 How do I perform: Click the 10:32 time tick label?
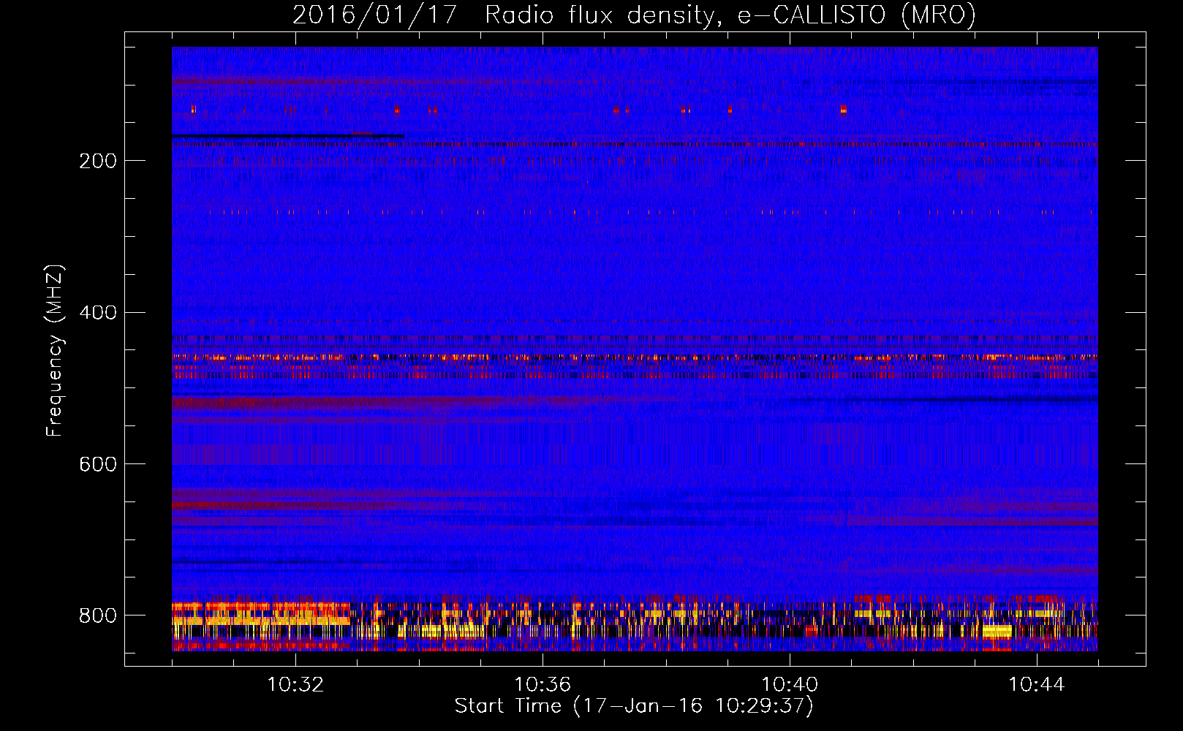point(295,685)
